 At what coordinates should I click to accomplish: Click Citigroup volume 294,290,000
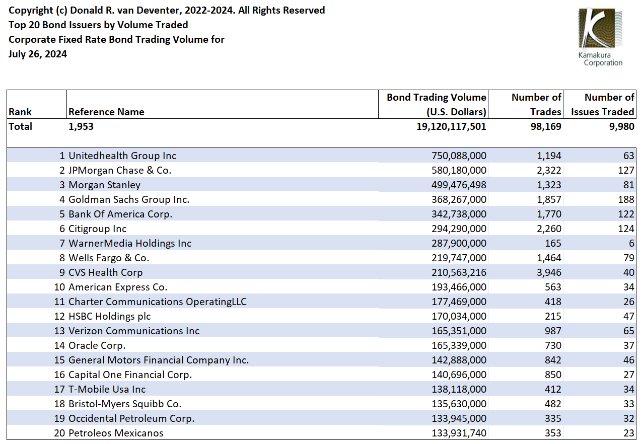459,229
